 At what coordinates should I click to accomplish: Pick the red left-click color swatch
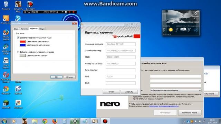point(23,42)
